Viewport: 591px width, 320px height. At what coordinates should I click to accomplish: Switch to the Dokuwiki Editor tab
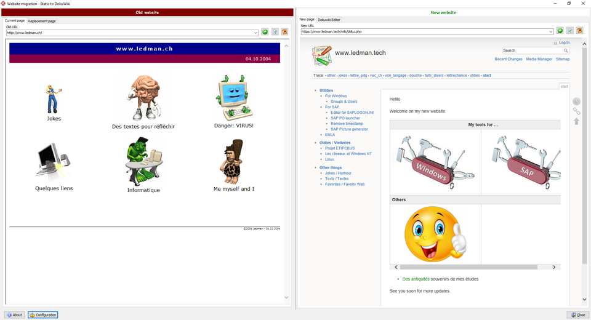[329, 20]
